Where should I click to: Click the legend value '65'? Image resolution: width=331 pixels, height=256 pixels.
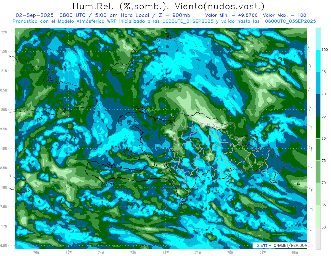324,205
